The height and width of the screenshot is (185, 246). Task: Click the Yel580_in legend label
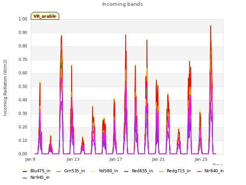[108, 171]
